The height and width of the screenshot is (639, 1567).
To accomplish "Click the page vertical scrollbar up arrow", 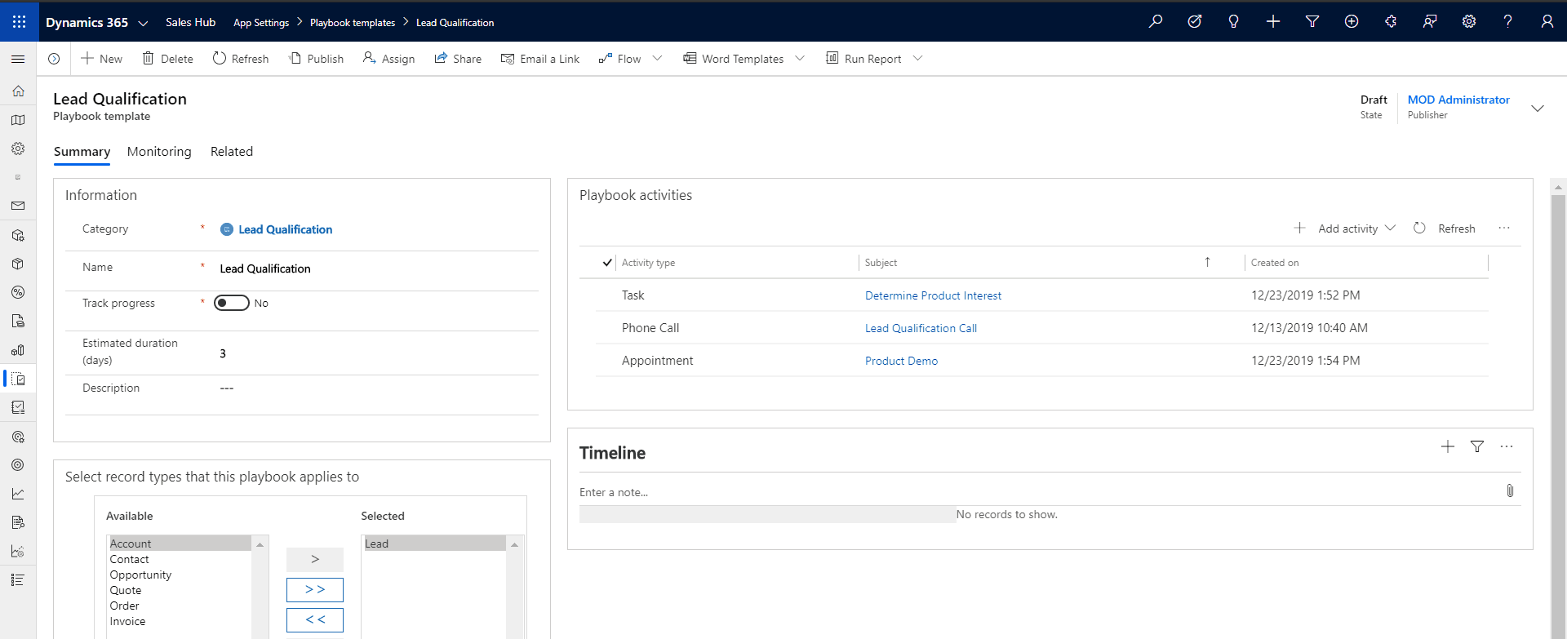I will [x=1558, y=187].
